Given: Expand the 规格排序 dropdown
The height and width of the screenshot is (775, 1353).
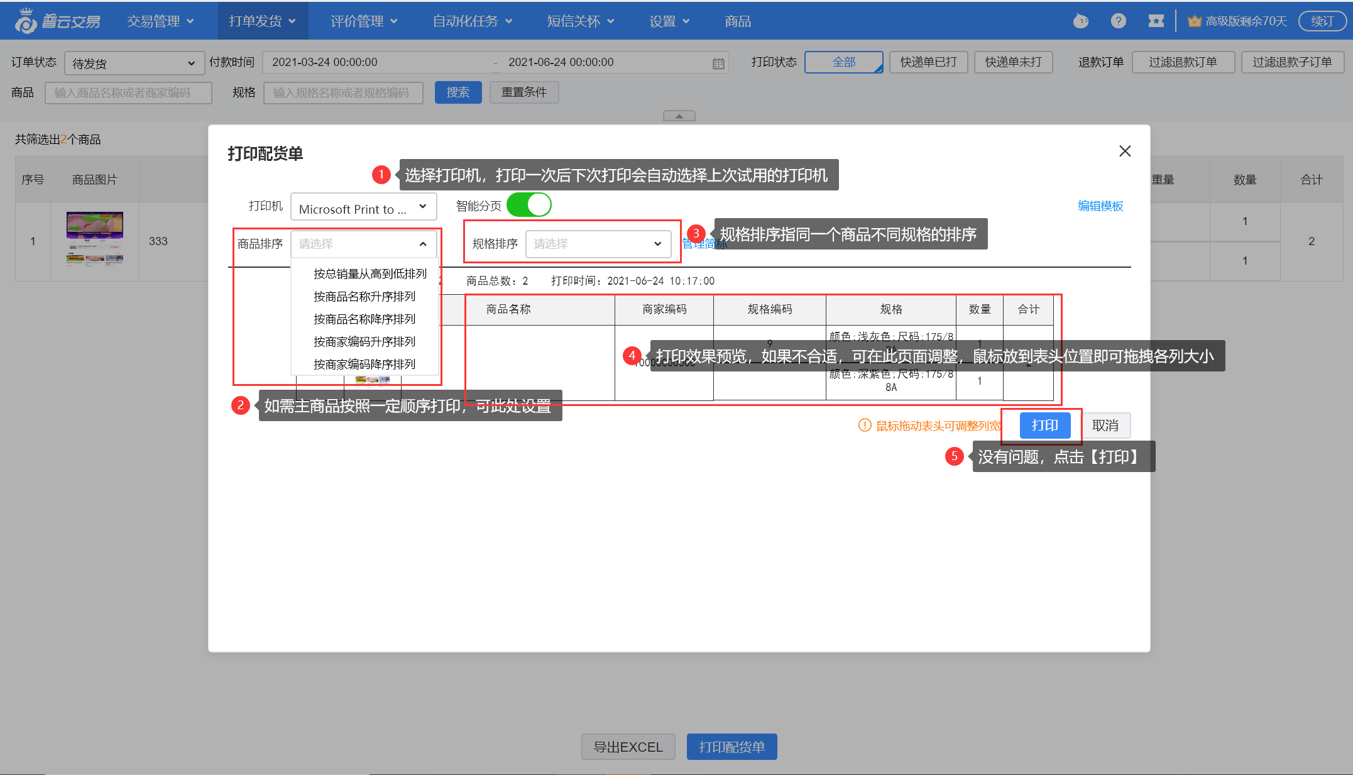Looking at the screenshot, I should click(x=598, y=244).
